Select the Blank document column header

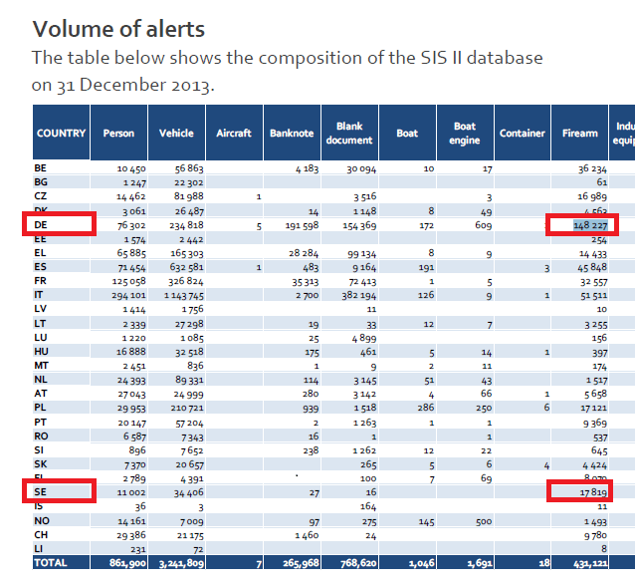pos(349,134)
